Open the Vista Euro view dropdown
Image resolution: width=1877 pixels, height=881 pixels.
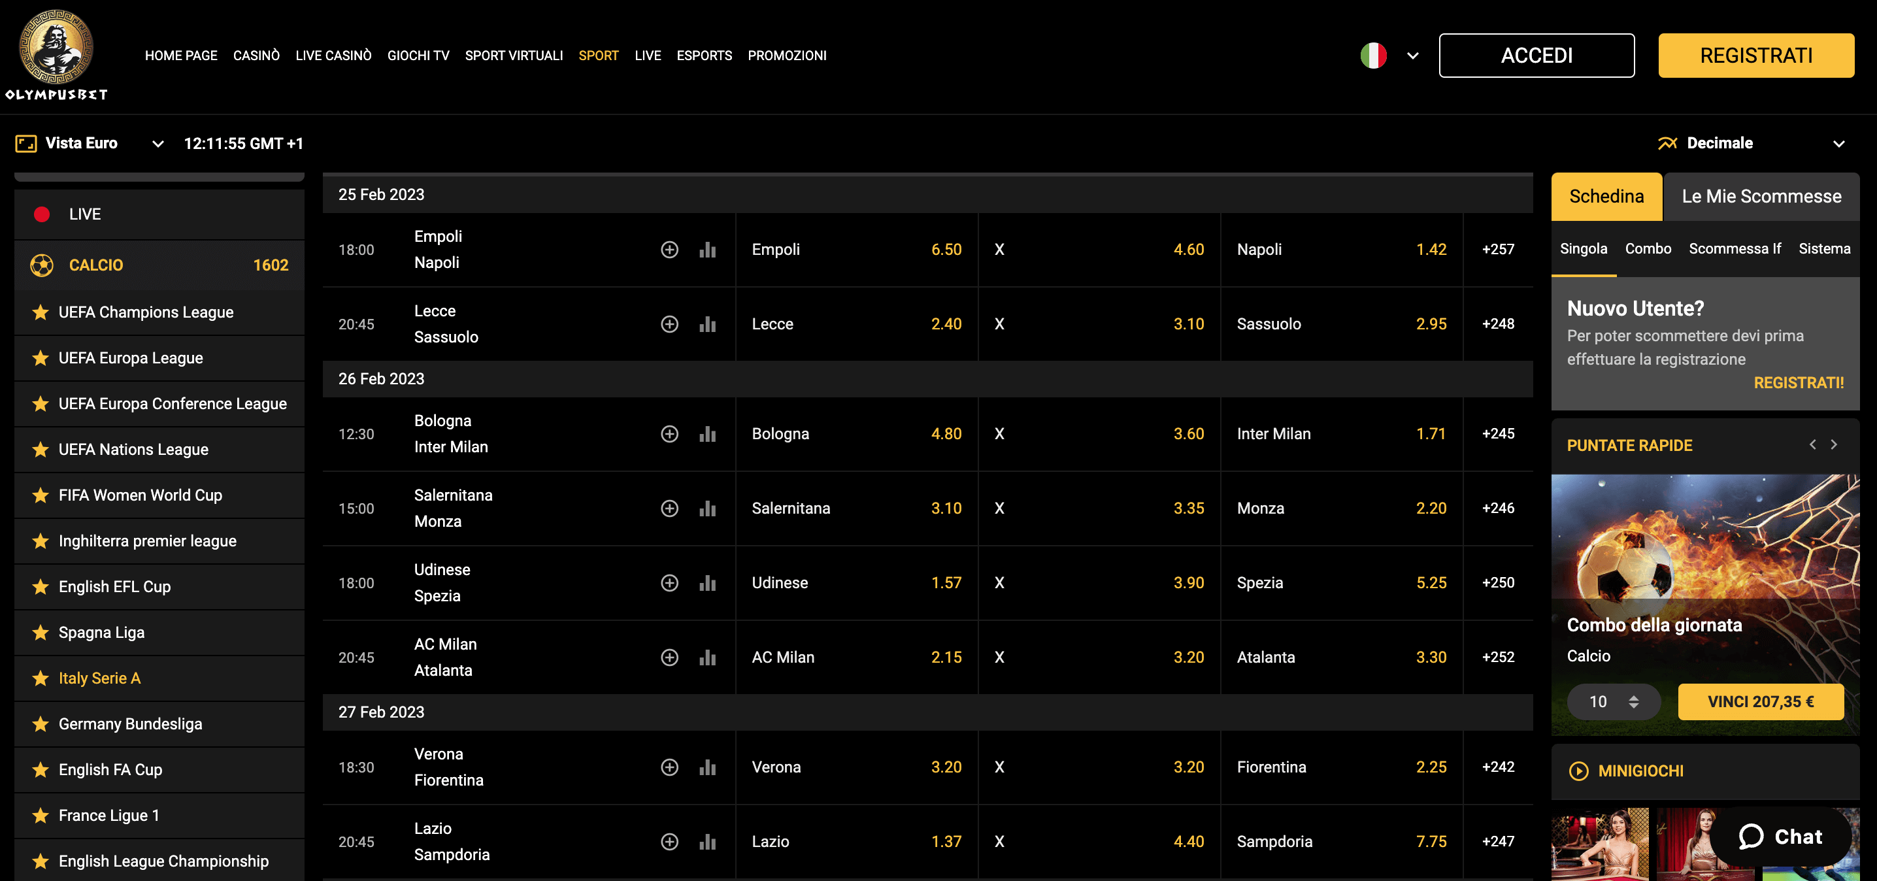pos(158,143)
